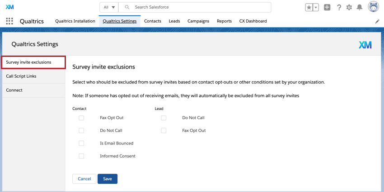Open the global actions plus icon
Viewport: 384px width, 192px height.
(327, 8)
